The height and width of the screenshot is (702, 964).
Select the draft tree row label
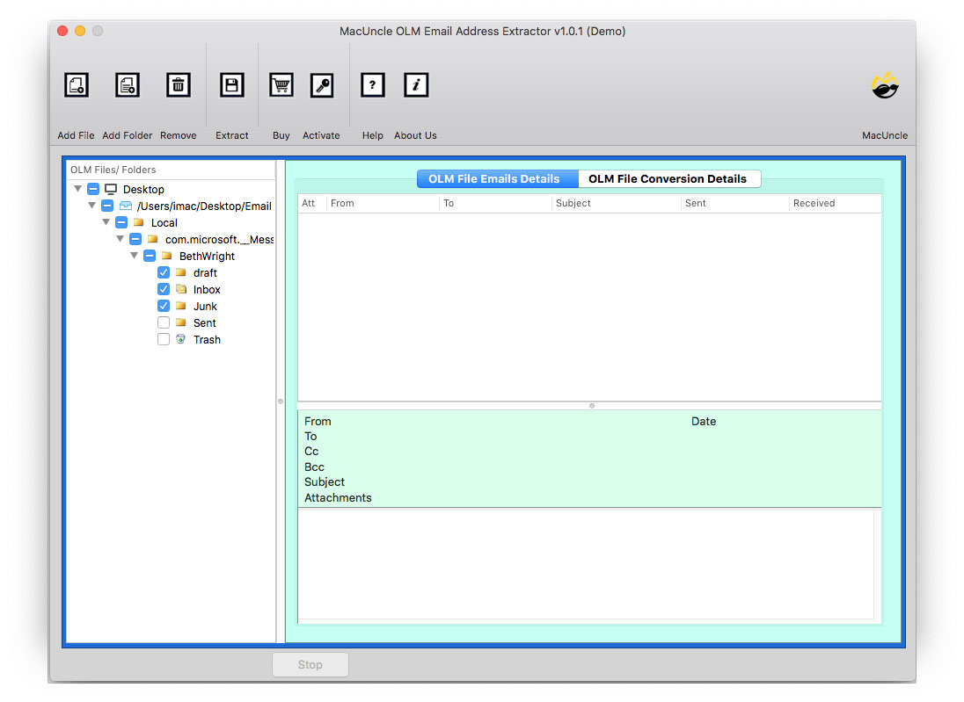[205, 272]
